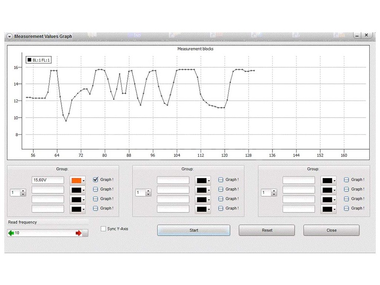Open the last color dropdown in right group
Screen dimensions: 380x285
[328, 209]
